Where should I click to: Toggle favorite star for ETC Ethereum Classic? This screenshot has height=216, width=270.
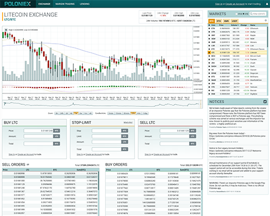tap(209, 49)
